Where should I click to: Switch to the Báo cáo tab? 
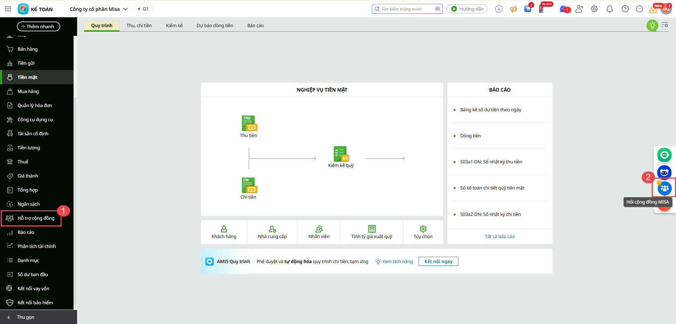[x=256, y=26]
